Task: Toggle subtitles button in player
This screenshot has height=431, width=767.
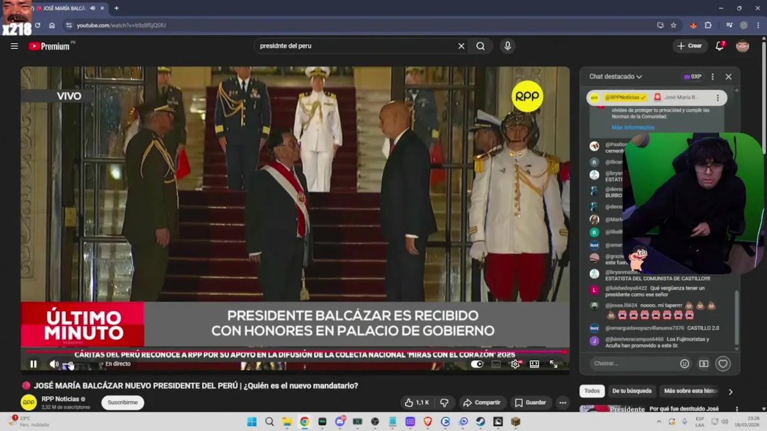Action: pyautogui.click(x=496, y=364)
